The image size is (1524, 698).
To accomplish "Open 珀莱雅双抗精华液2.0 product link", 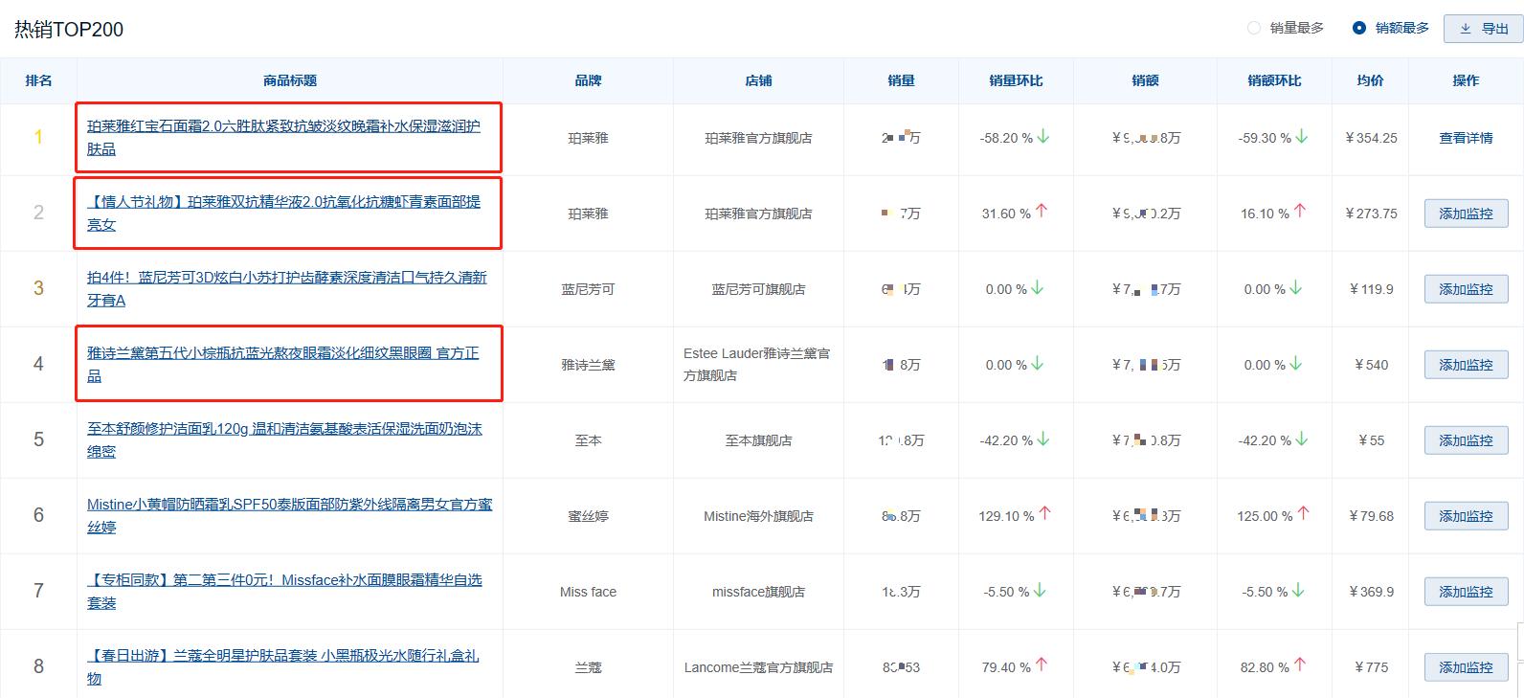I will (284, 214).
